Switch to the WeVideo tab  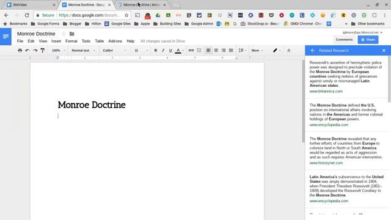[31, 5]
